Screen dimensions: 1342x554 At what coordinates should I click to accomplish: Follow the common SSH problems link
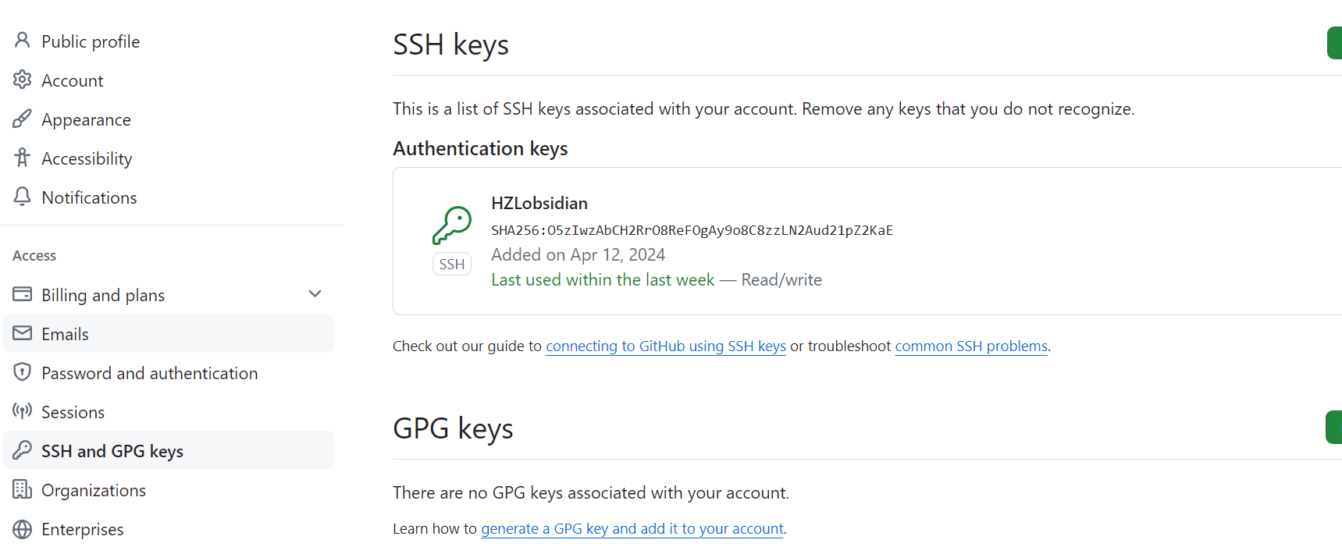coord(970,346)
